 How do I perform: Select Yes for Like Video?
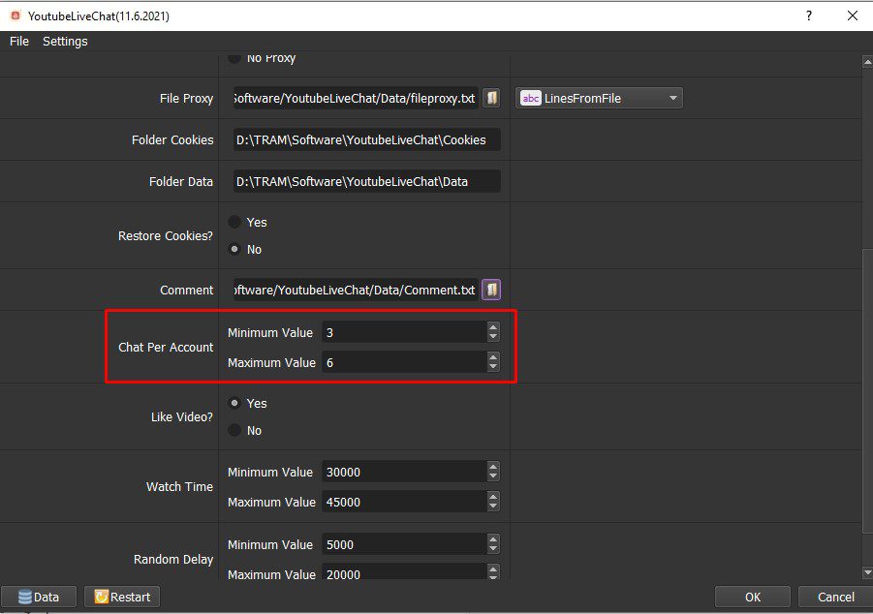pyautogui.click(x=234, y=403)
